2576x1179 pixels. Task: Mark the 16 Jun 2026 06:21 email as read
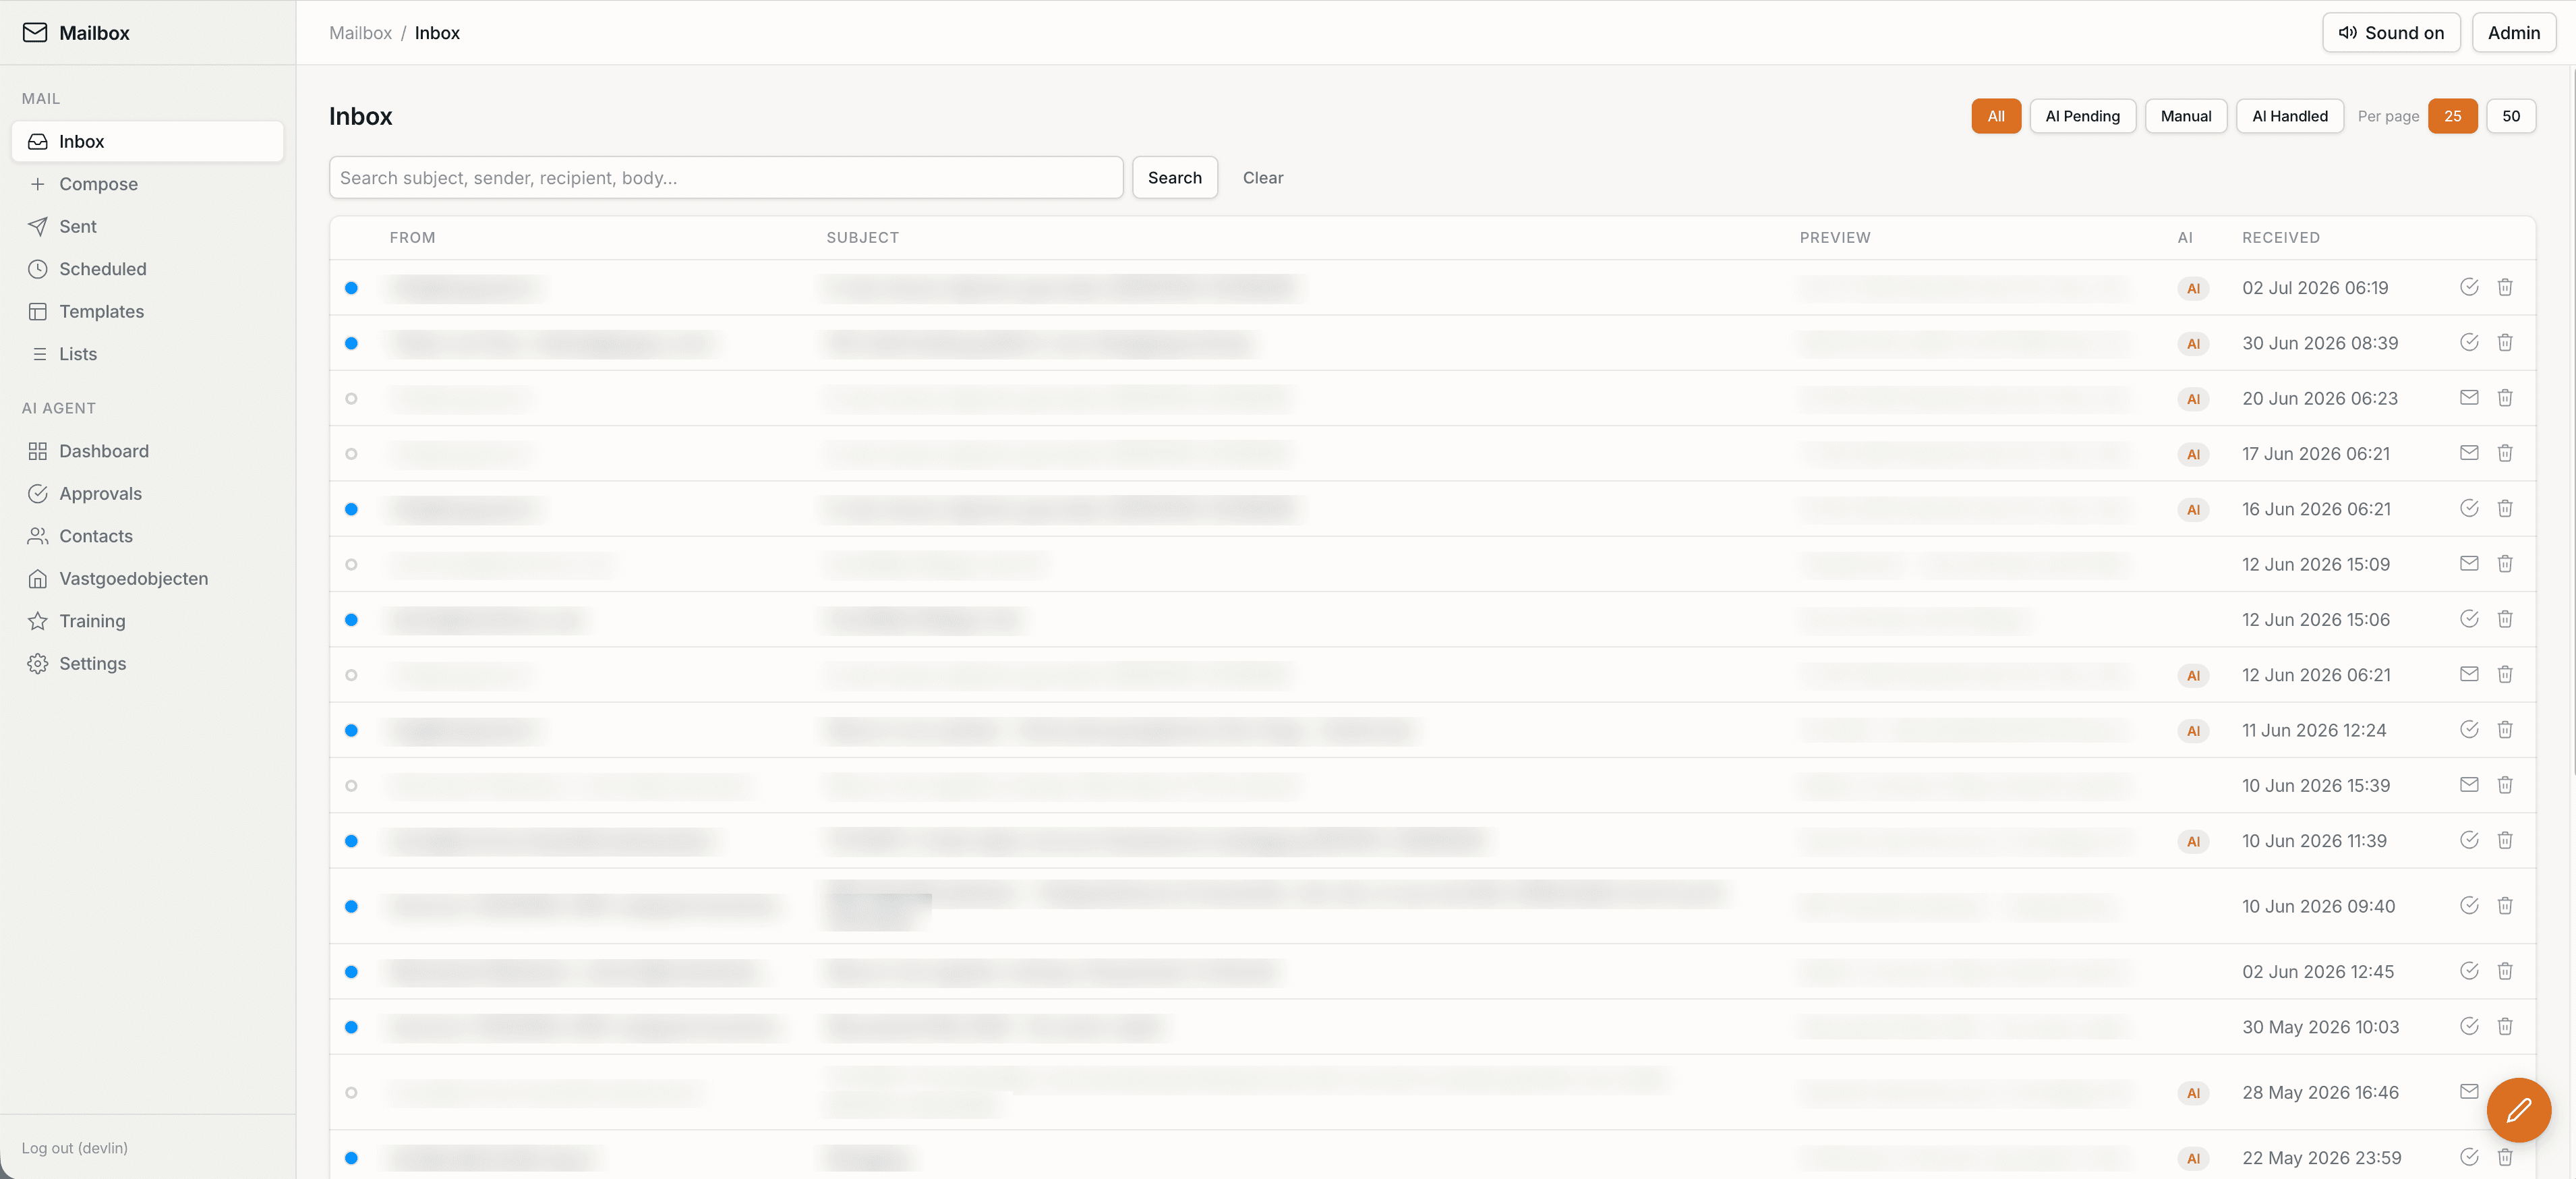2469,508
